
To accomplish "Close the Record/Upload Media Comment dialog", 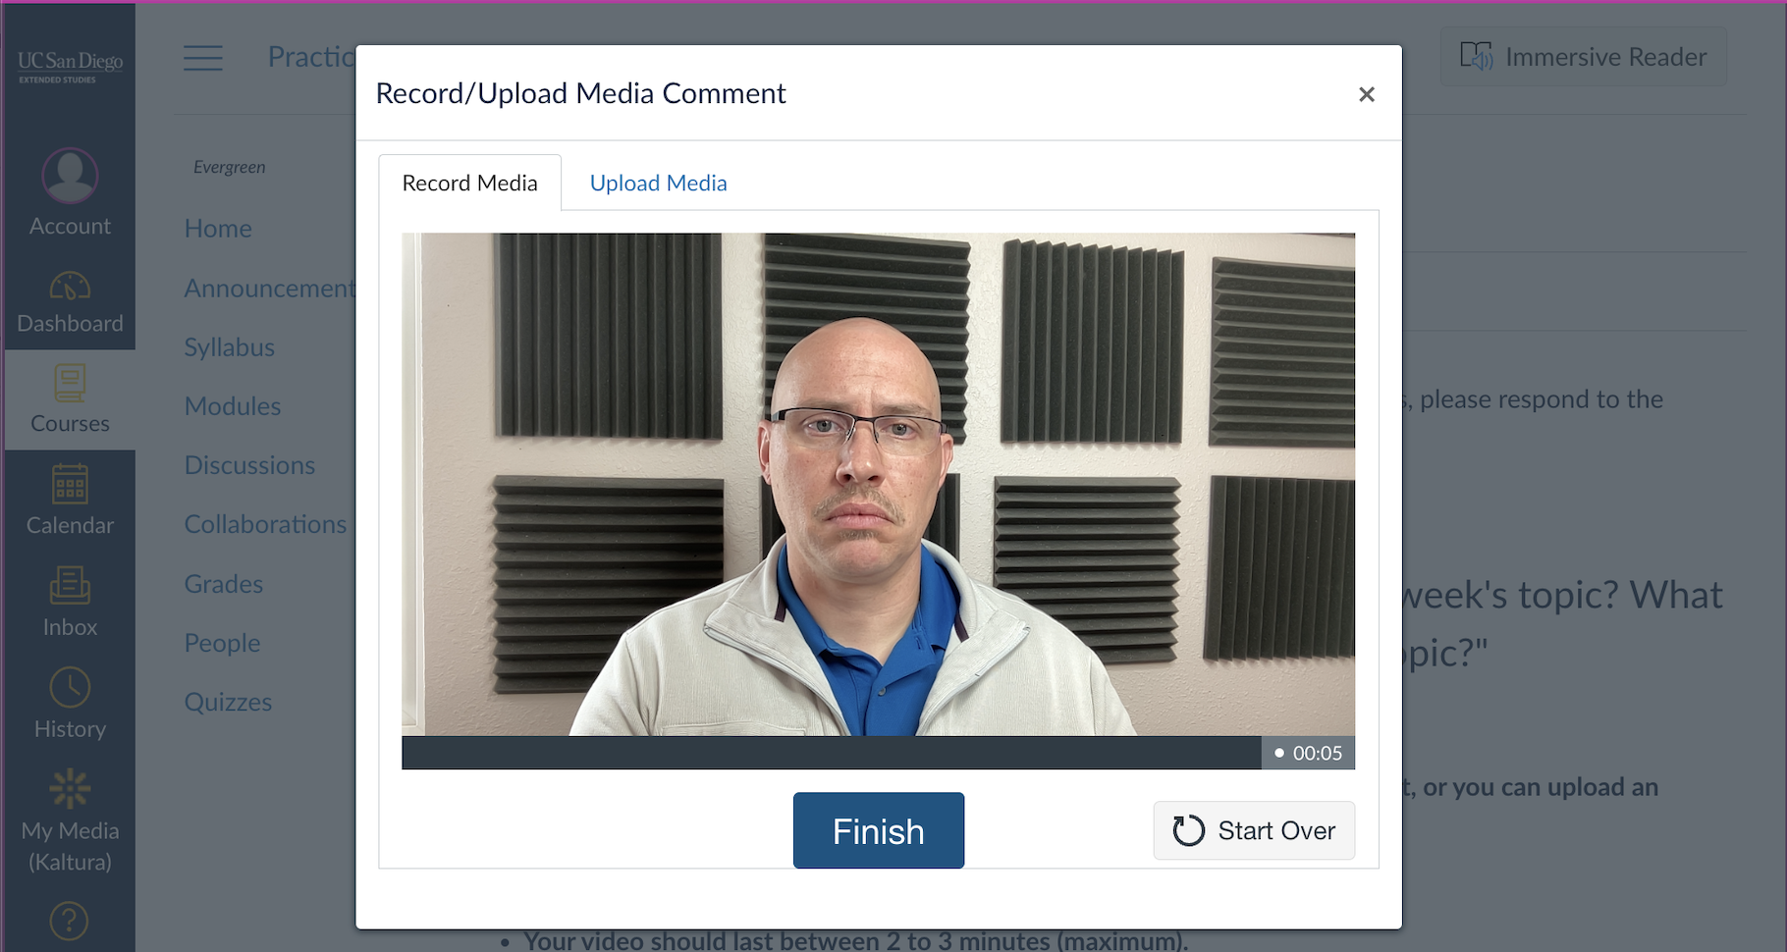I will (x=1367, y=94).
